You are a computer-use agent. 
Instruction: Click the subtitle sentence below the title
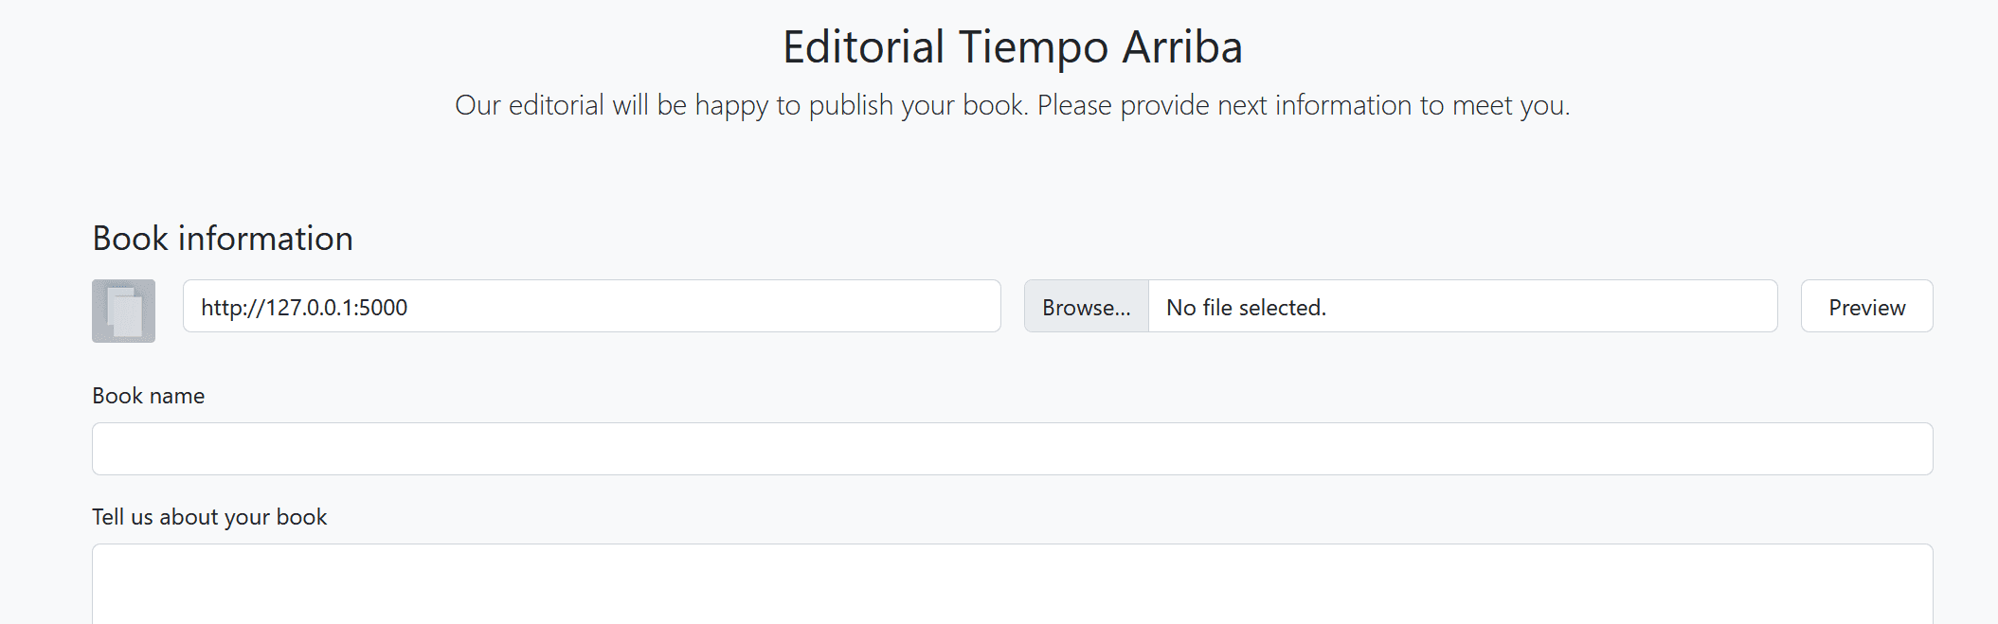(1012, 105)
